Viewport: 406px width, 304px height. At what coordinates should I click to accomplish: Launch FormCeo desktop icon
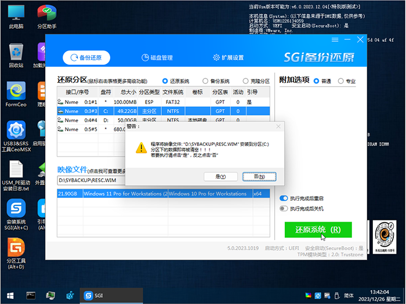coord(16,95)
